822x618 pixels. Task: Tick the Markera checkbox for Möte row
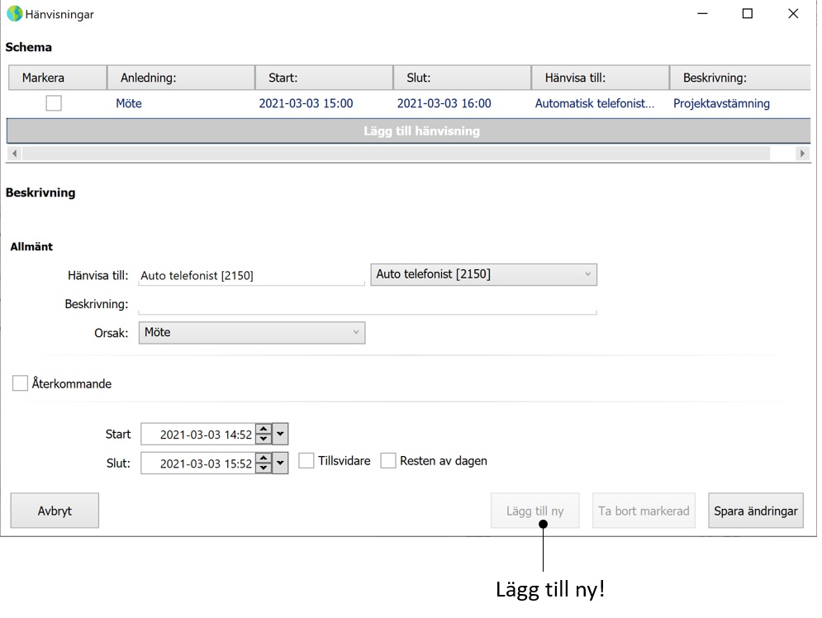54,102
